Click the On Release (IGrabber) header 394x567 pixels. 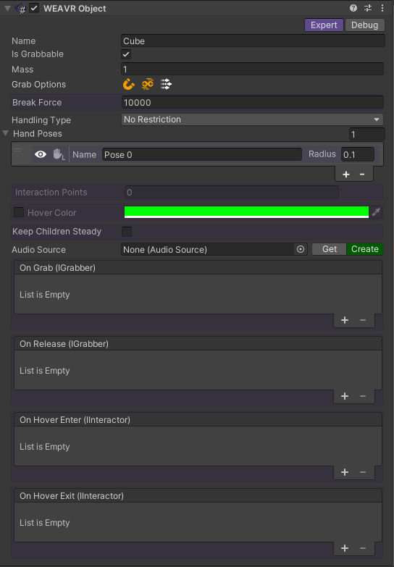(198, 343)
